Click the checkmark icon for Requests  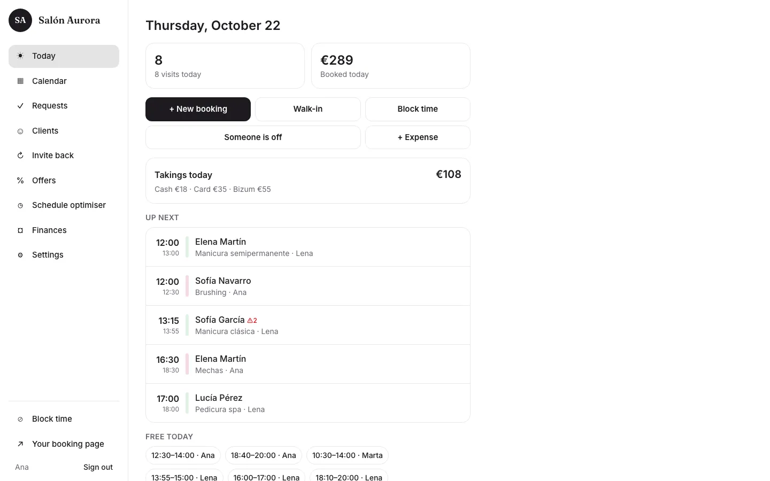pyautogui.click(x=20, y=106)
